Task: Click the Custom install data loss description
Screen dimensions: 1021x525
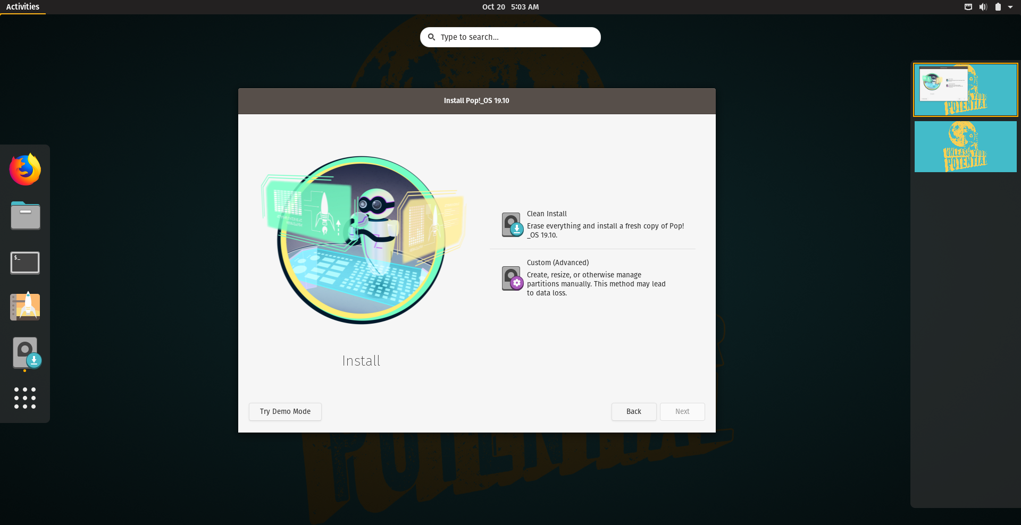Action: point(596,284)
